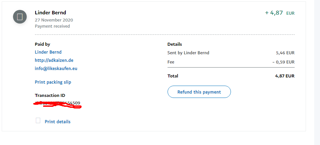Click the Payment received status text
320x145 pixels.
pyautogui.click(x=52, y=26)
